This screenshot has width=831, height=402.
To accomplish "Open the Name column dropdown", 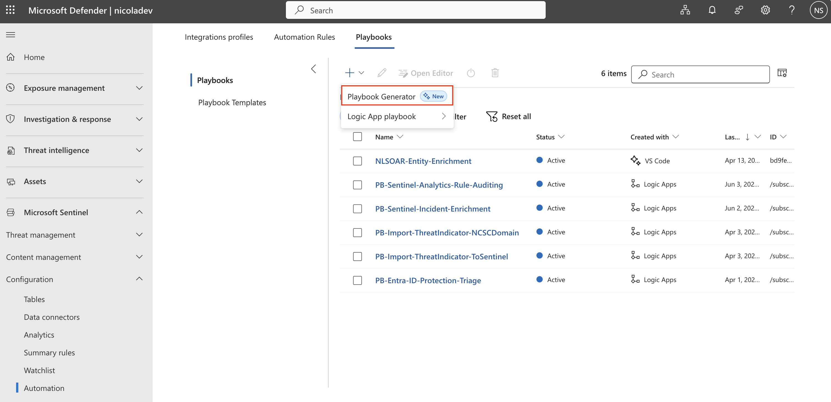I will point(400,137).
